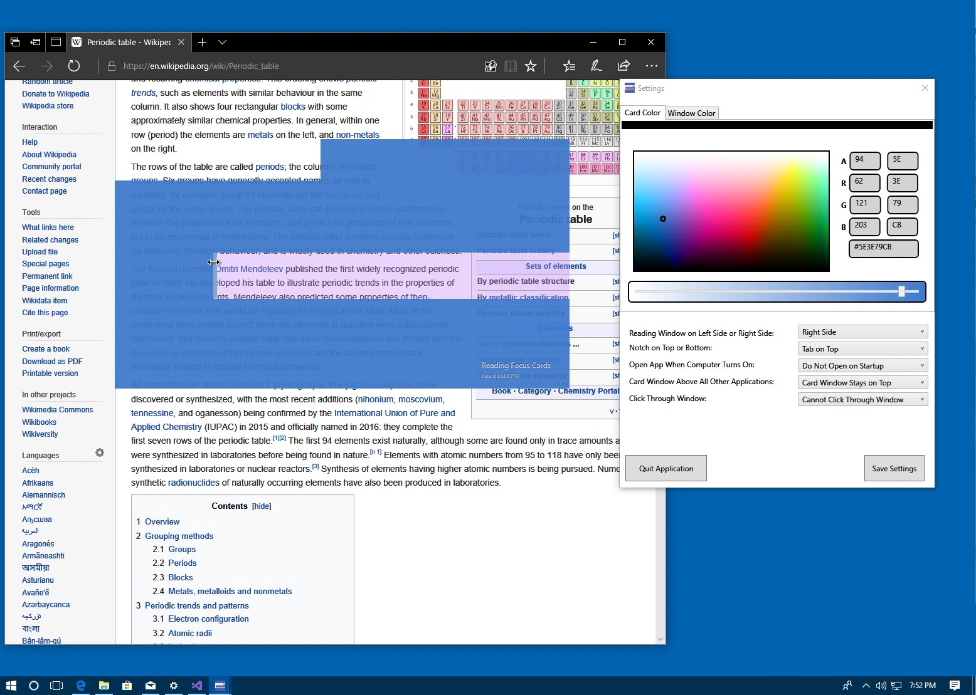Expand the browser tab actions chevron

[222, 42]
